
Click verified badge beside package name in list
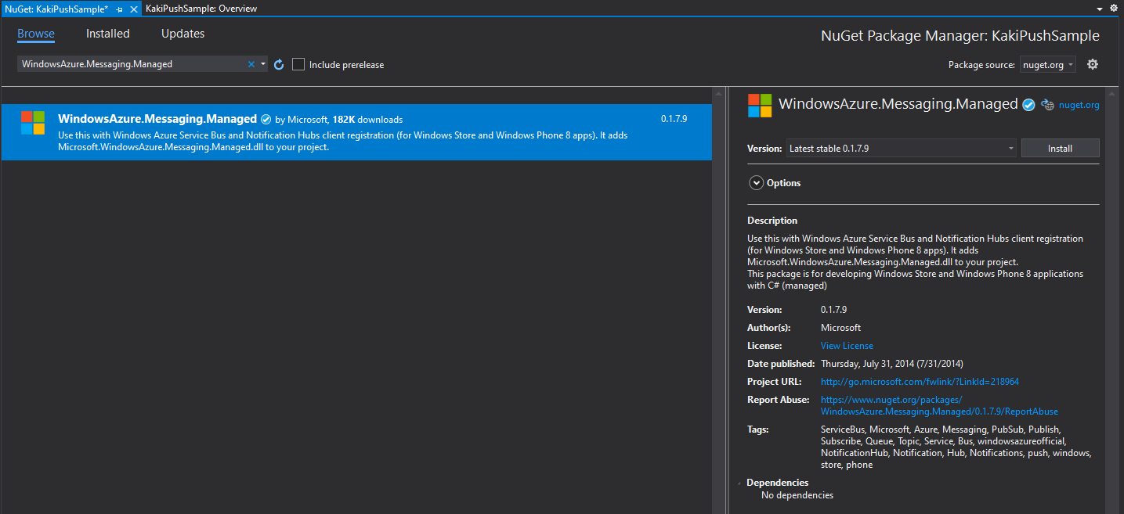(266, 120)
